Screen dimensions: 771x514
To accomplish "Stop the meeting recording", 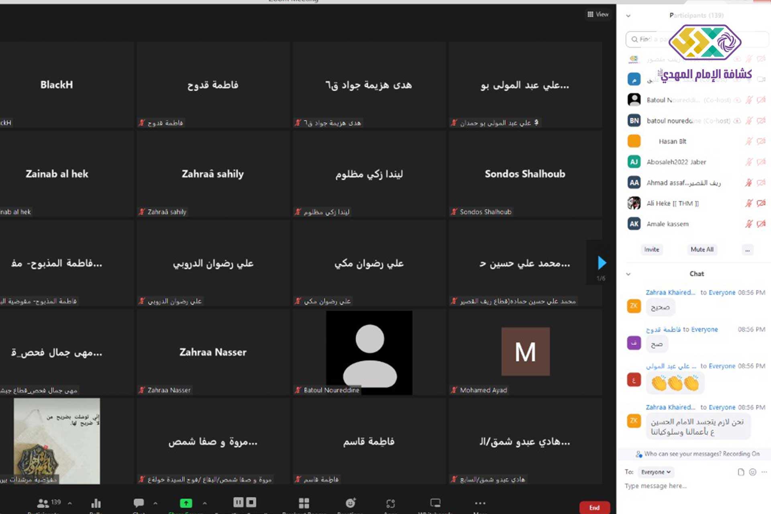I will pyautogui.click(x=251, y=502).
